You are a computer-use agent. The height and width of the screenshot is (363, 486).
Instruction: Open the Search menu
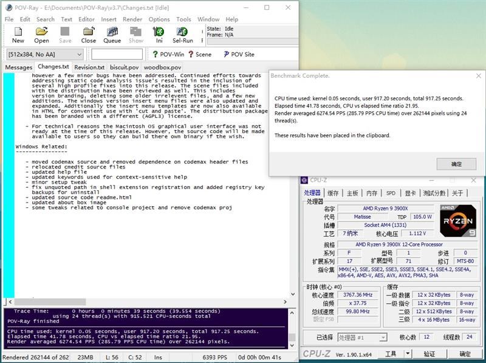point(45,19)
